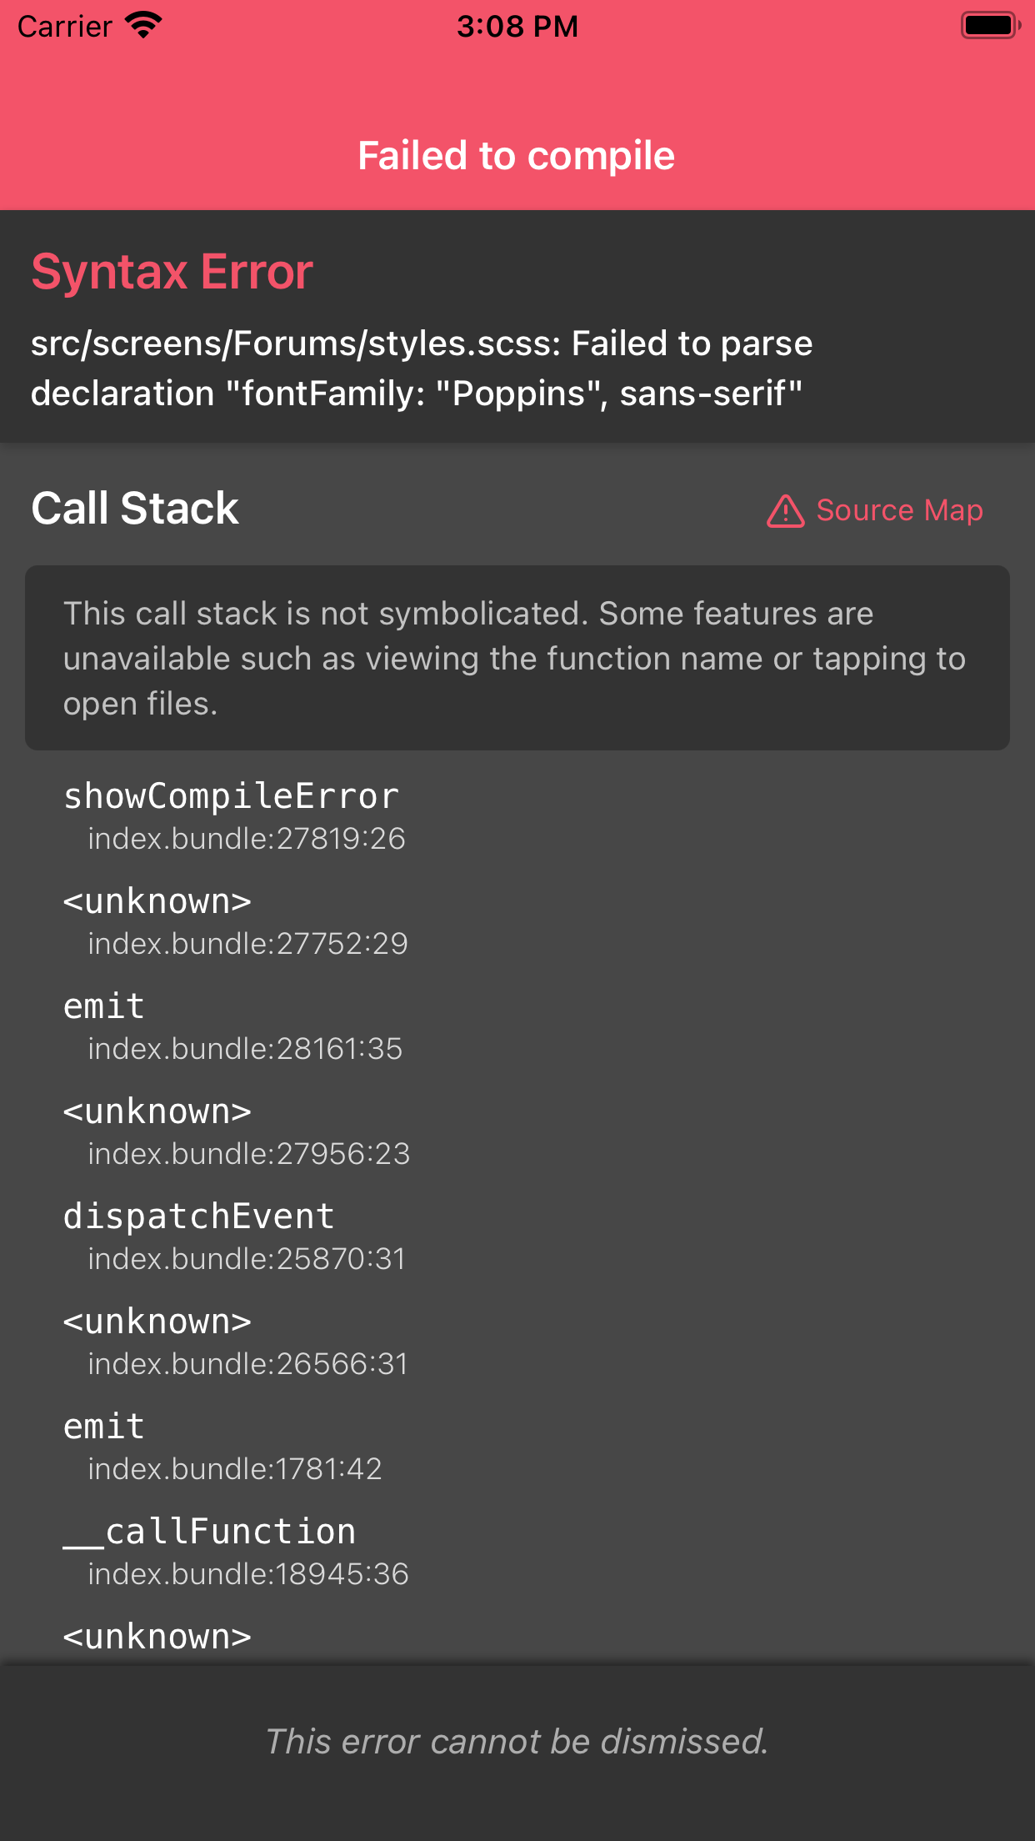The height and width of the screenshot is (1841, 1035).
Task: Tap the Call Stack section title
Action: (135, 509)
